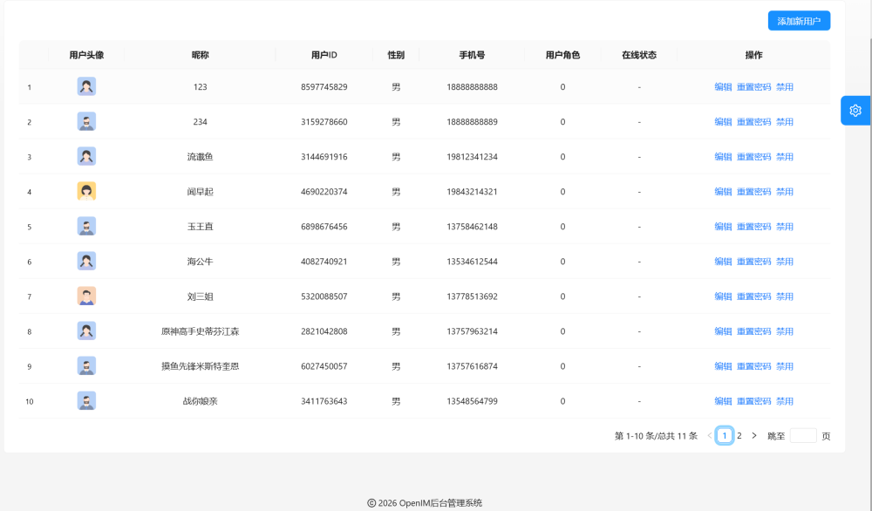The image size is (872, 511).
Task: Open the settings gear panel
Action: point(855,110)
